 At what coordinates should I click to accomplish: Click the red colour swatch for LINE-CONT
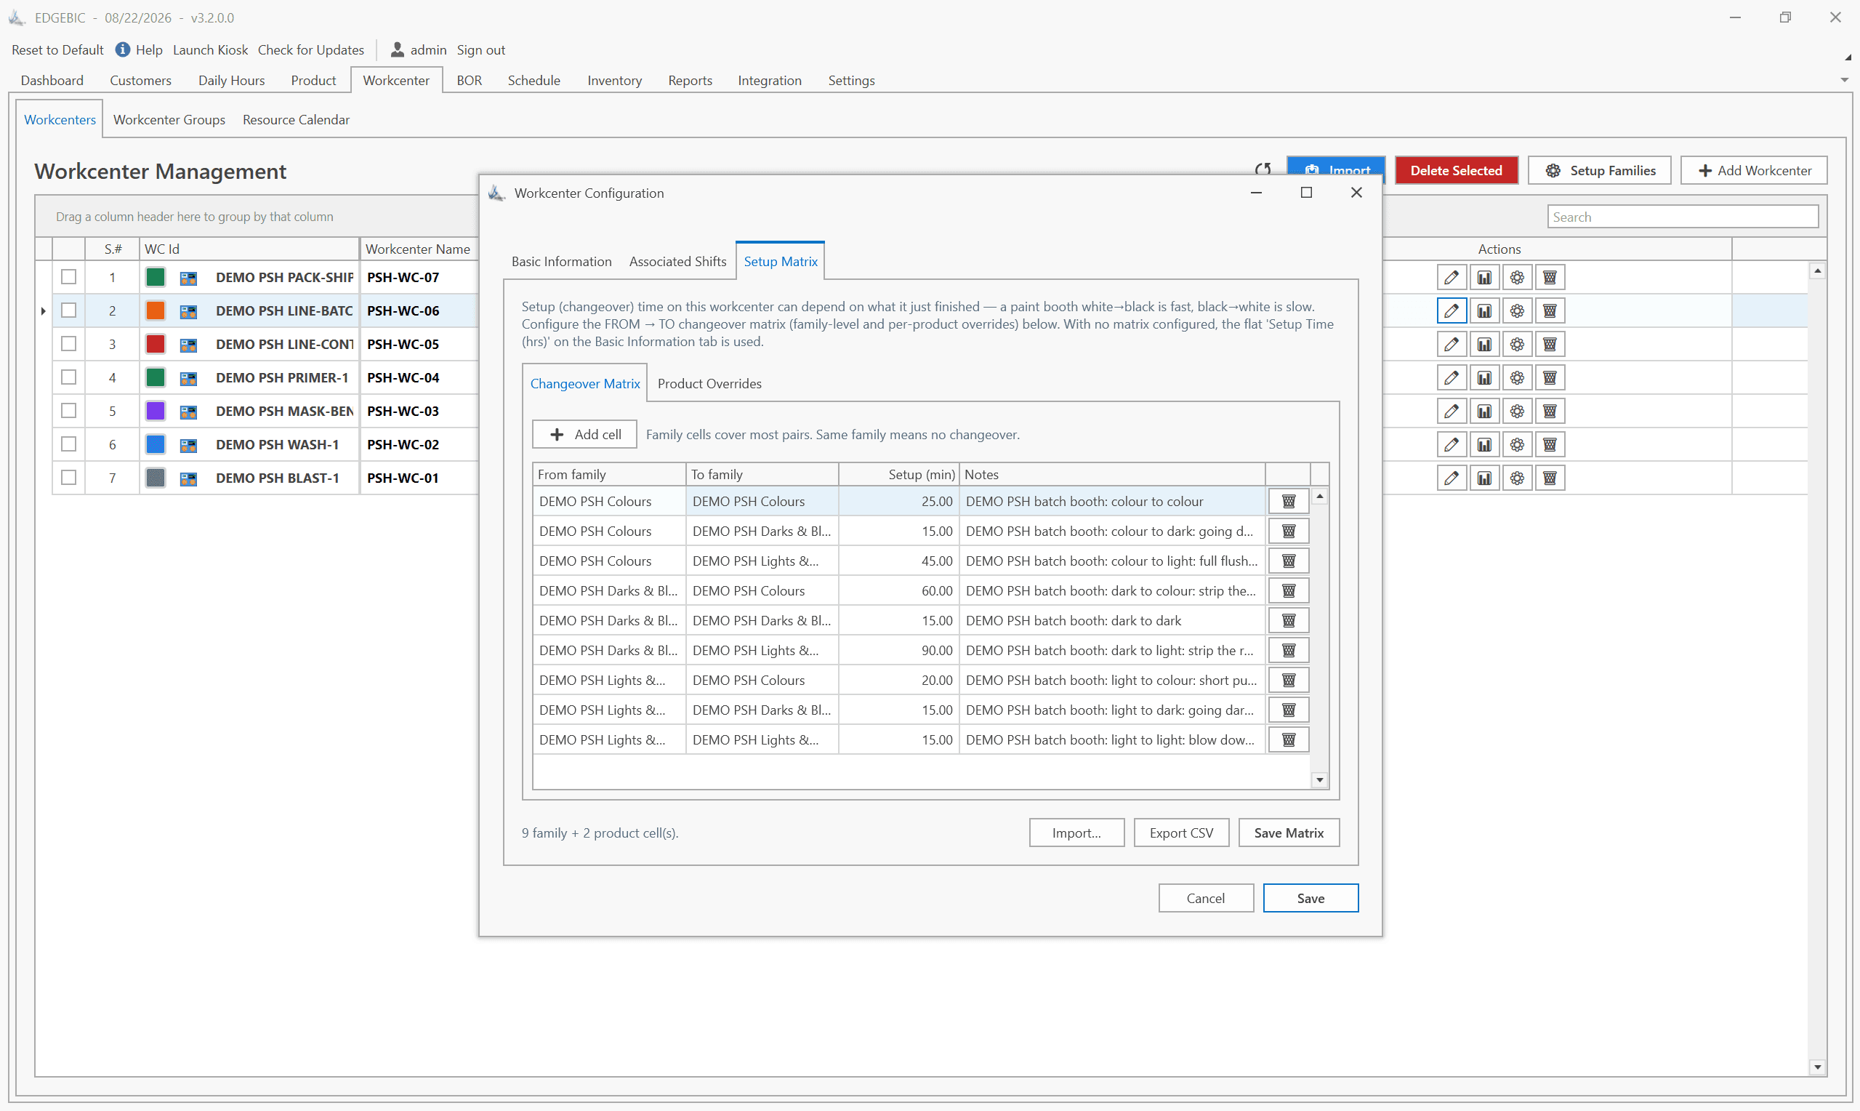click(156, 345)
